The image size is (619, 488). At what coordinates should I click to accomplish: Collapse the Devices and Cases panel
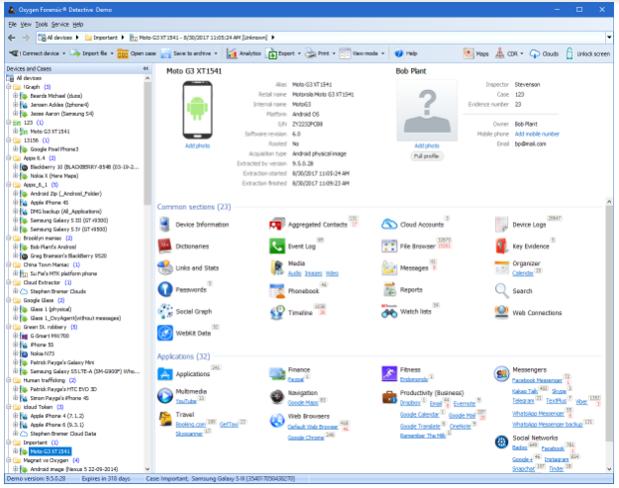coord(146,68)
